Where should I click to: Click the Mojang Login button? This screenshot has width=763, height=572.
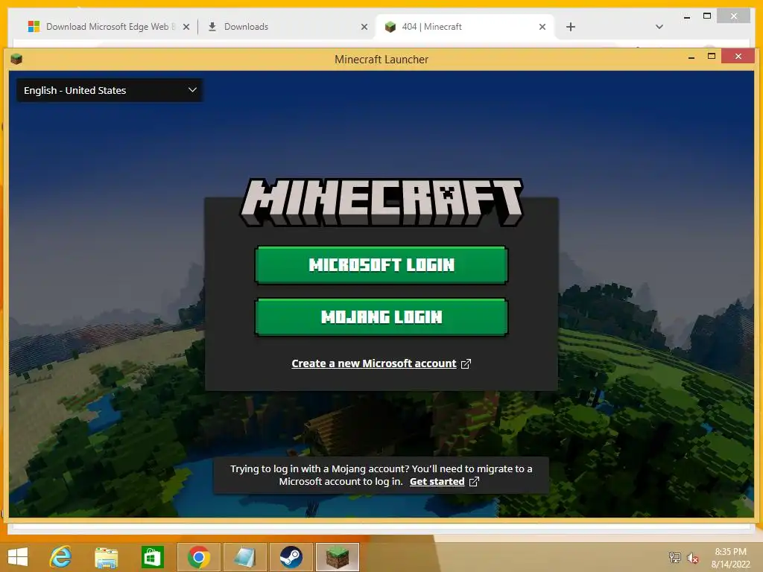coord(381,317)
